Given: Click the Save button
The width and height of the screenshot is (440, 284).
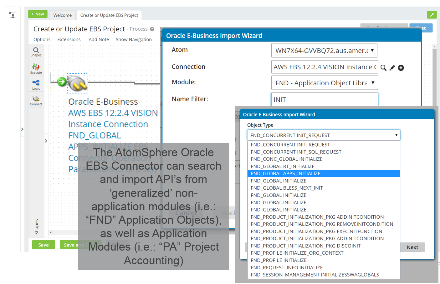Looking at the screenshot, I should click(43, 245).
